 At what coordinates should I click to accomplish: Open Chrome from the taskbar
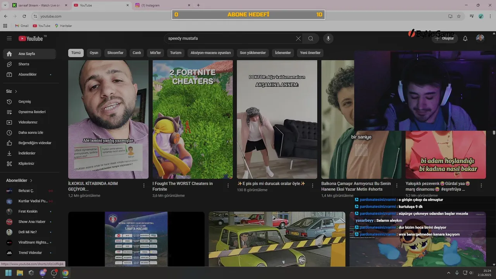(65, 273)
